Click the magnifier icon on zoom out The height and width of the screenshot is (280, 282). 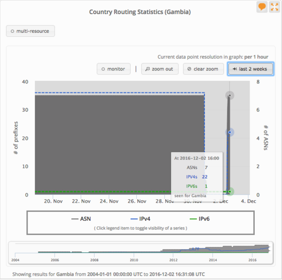[x=148, y=69]
